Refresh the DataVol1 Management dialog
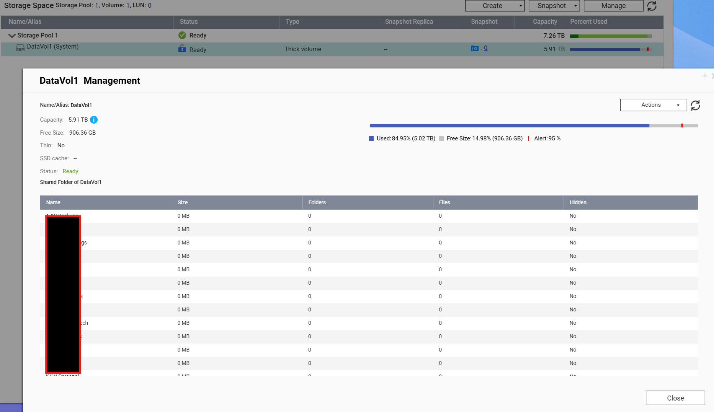714x412 pixels. (x=696, y=105)
